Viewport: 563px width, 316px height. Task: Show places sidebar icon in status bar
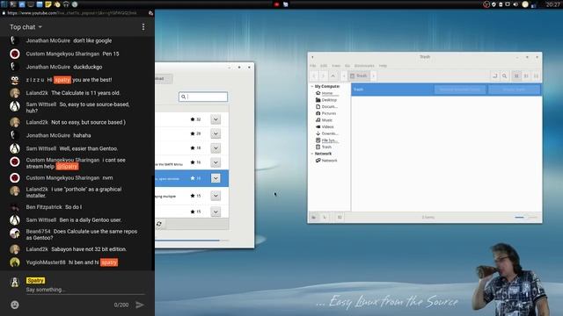pos(314,217)
